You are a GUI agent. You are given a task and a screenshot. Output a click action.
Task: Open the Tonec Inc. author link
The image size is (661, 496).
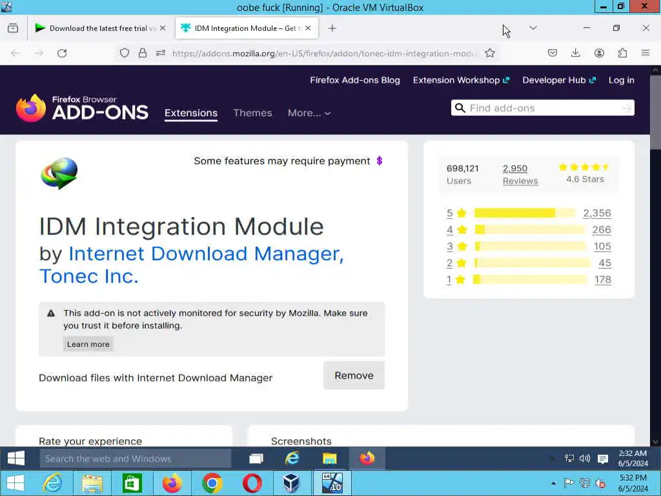pos(89,276)
